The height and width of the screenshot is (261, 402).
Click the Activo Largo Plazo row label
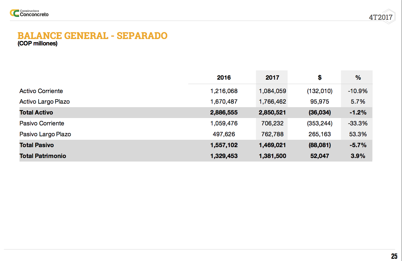click(x=44, y=102)
